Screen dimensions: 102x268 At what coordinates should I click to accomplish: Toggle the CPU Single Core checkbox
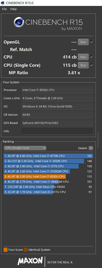(92, 65)
